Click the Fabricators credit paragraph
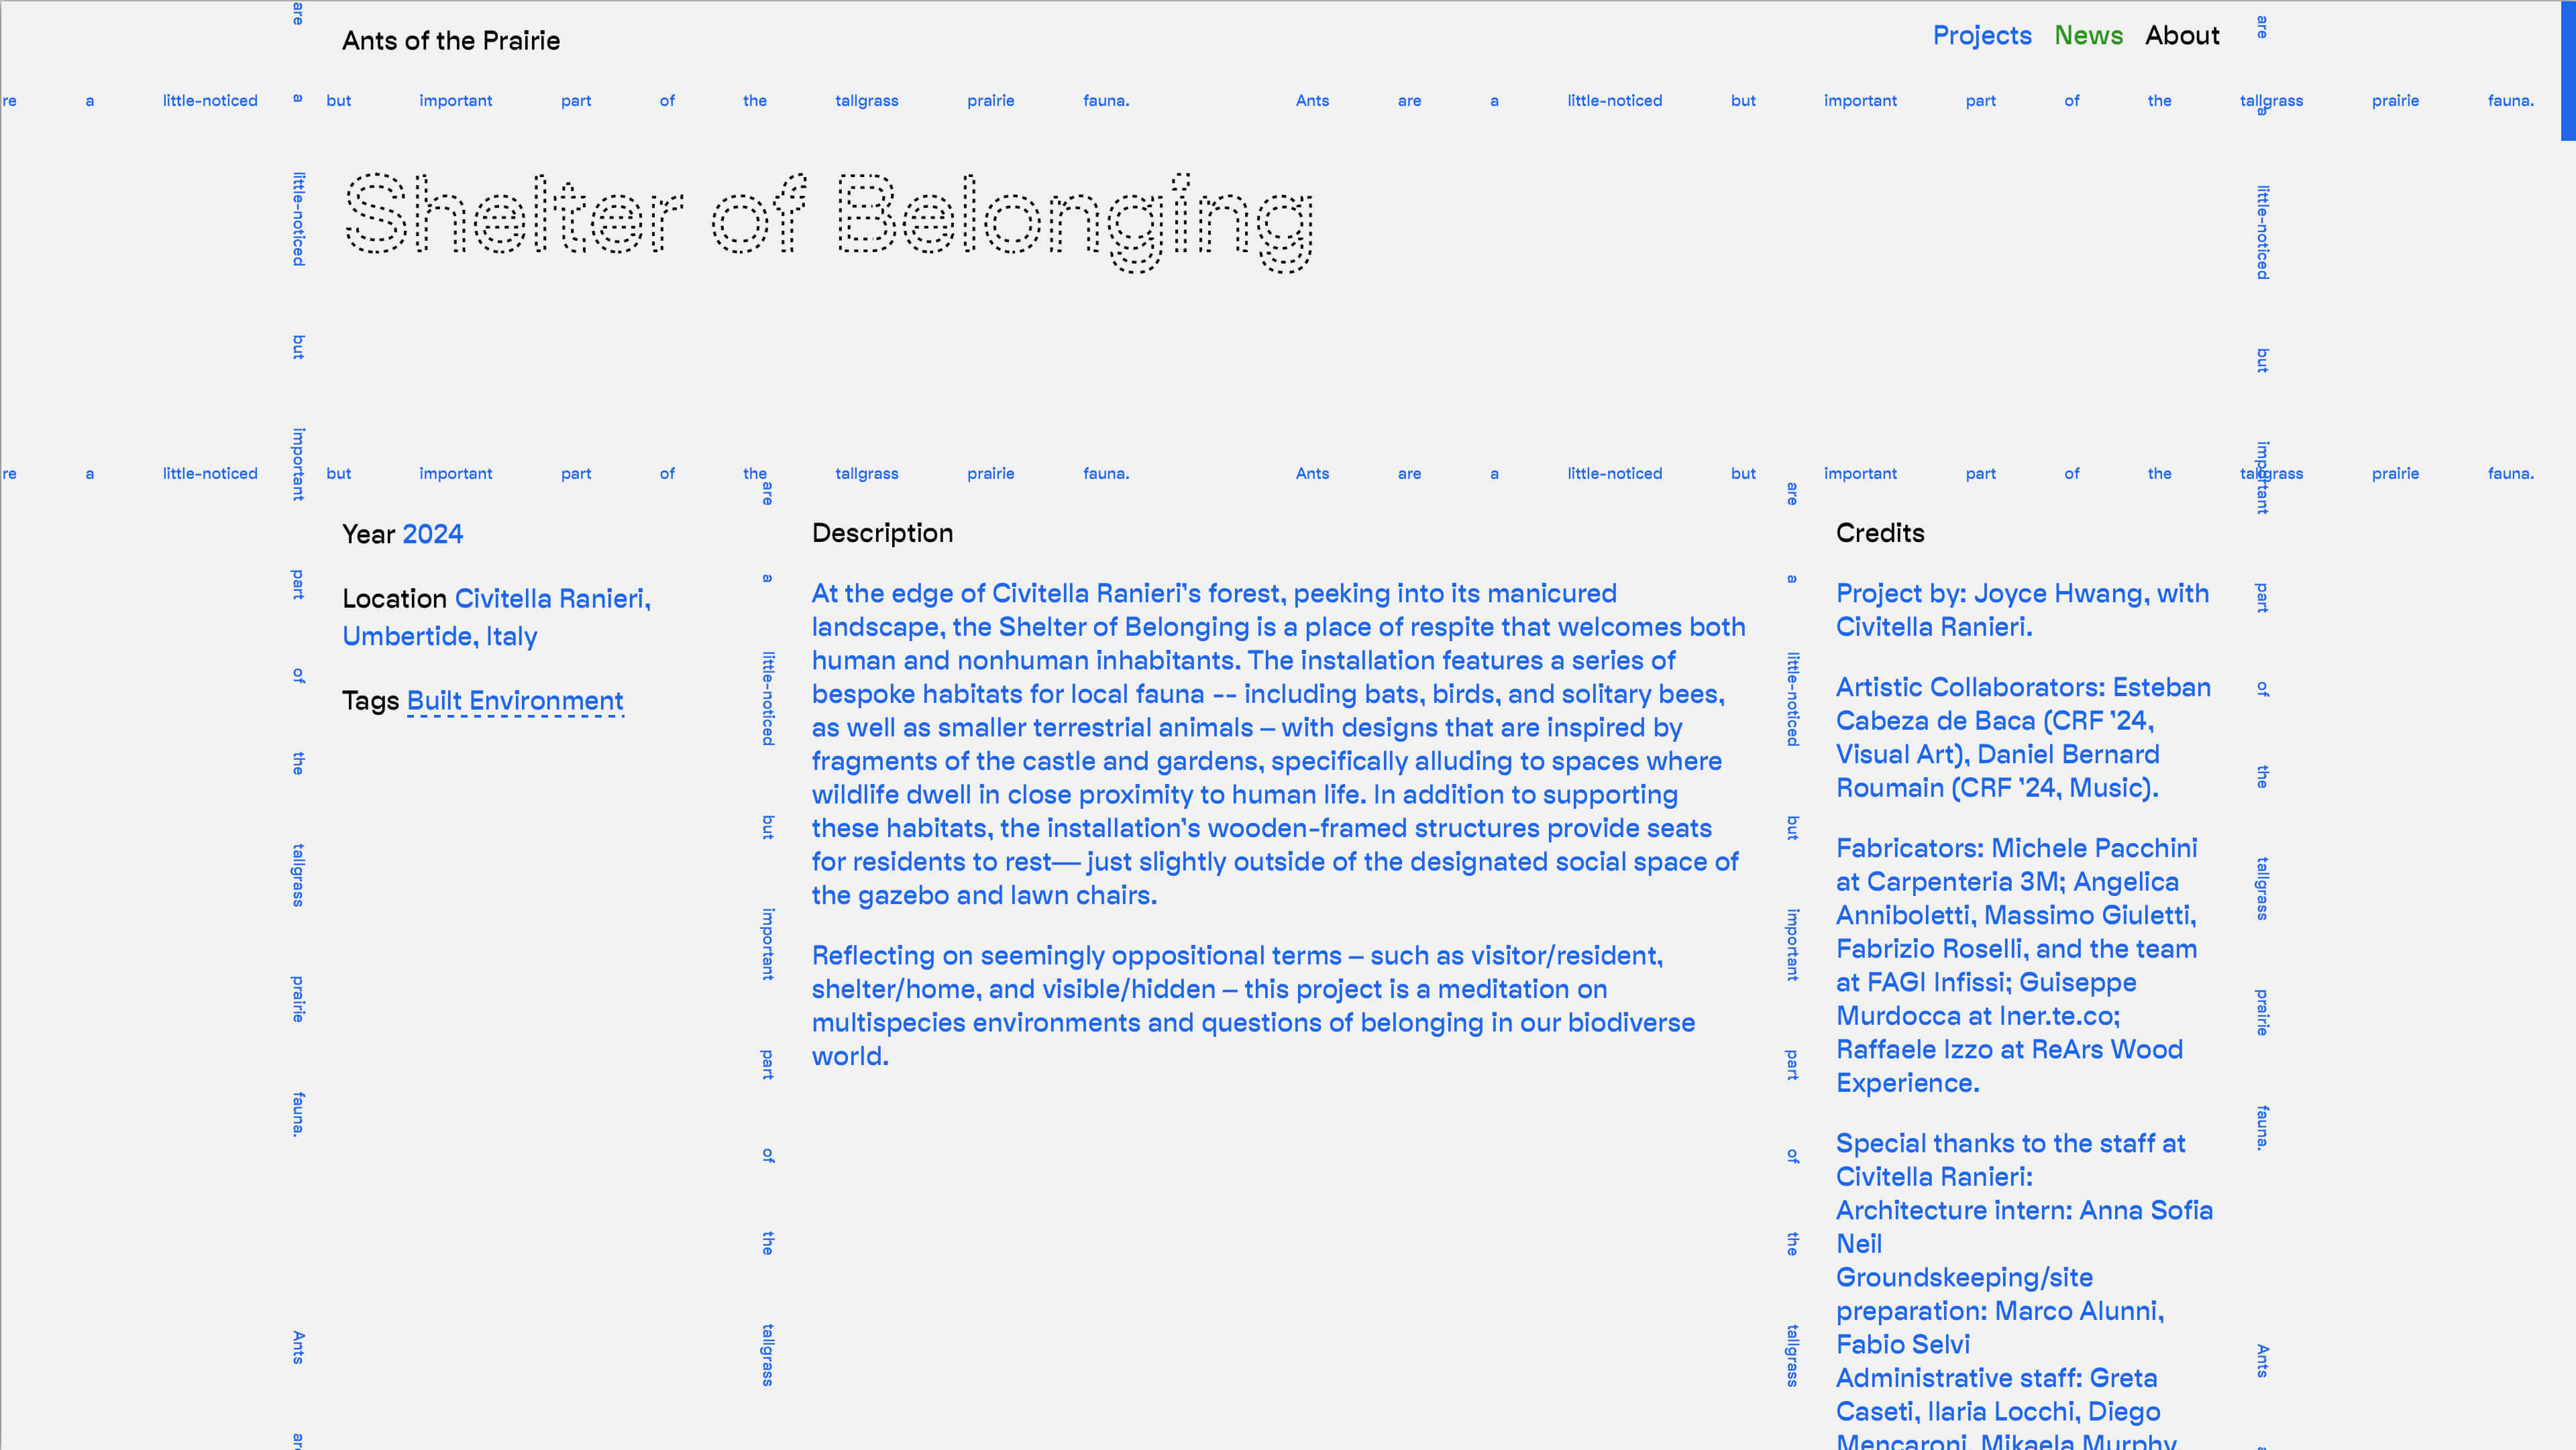Viewport: 2576px width, 1450px height. [2015, 965]
